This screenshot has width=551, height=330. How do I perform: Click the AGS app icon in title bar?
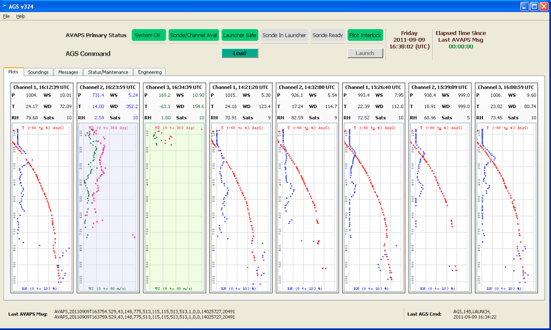(x=5, y=6)
